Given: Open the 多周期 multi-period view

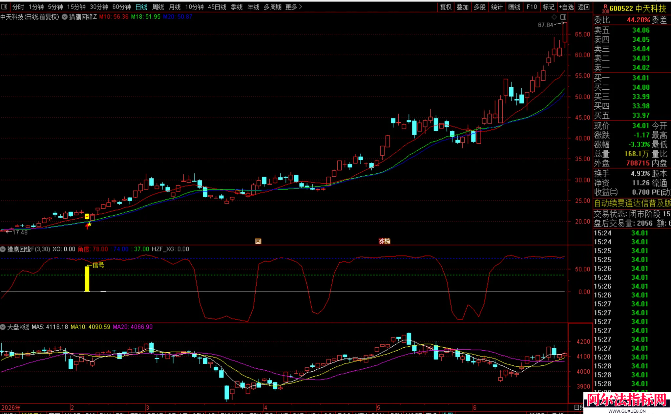Looking at the screenshot, I should 273,7.
